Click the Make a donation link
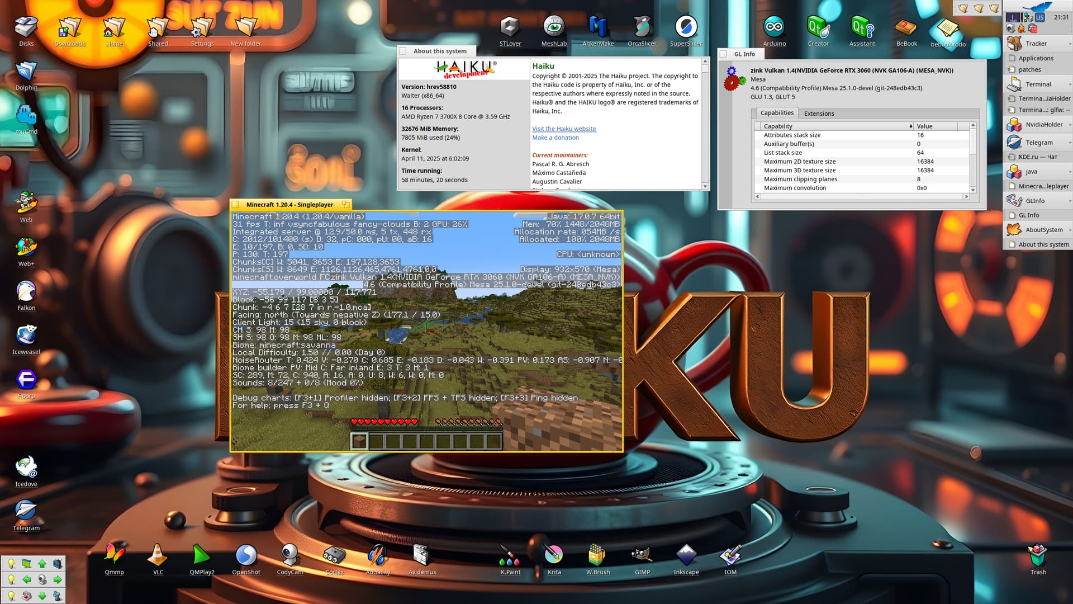This screenshot has width=1073, height=604. click(555, 138)
